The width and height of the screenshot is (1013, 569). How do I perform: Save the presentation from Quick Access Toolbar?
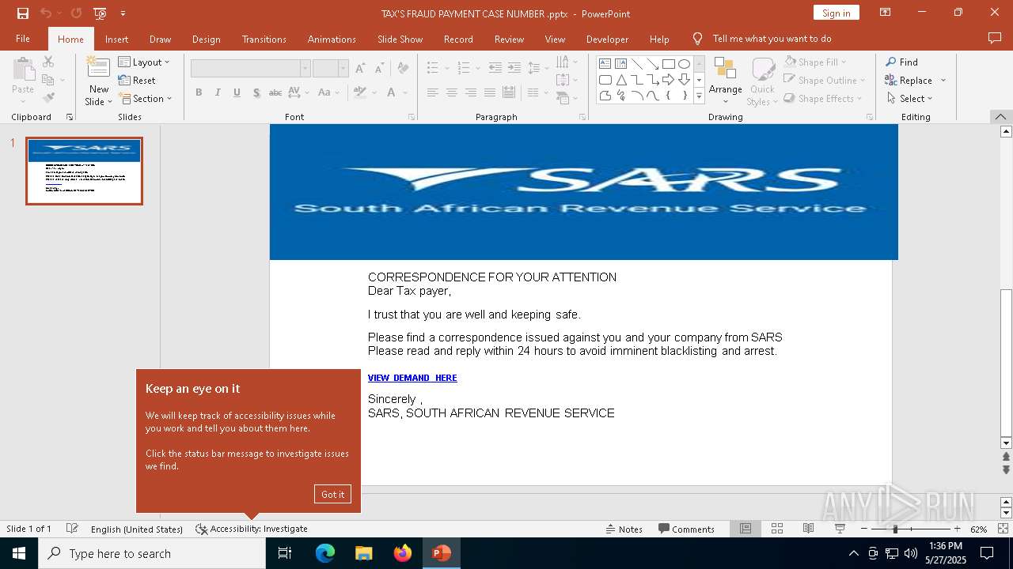(x=23, y=13)
